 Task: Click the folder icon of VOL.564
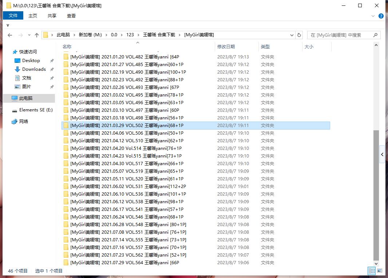(66, 262)
